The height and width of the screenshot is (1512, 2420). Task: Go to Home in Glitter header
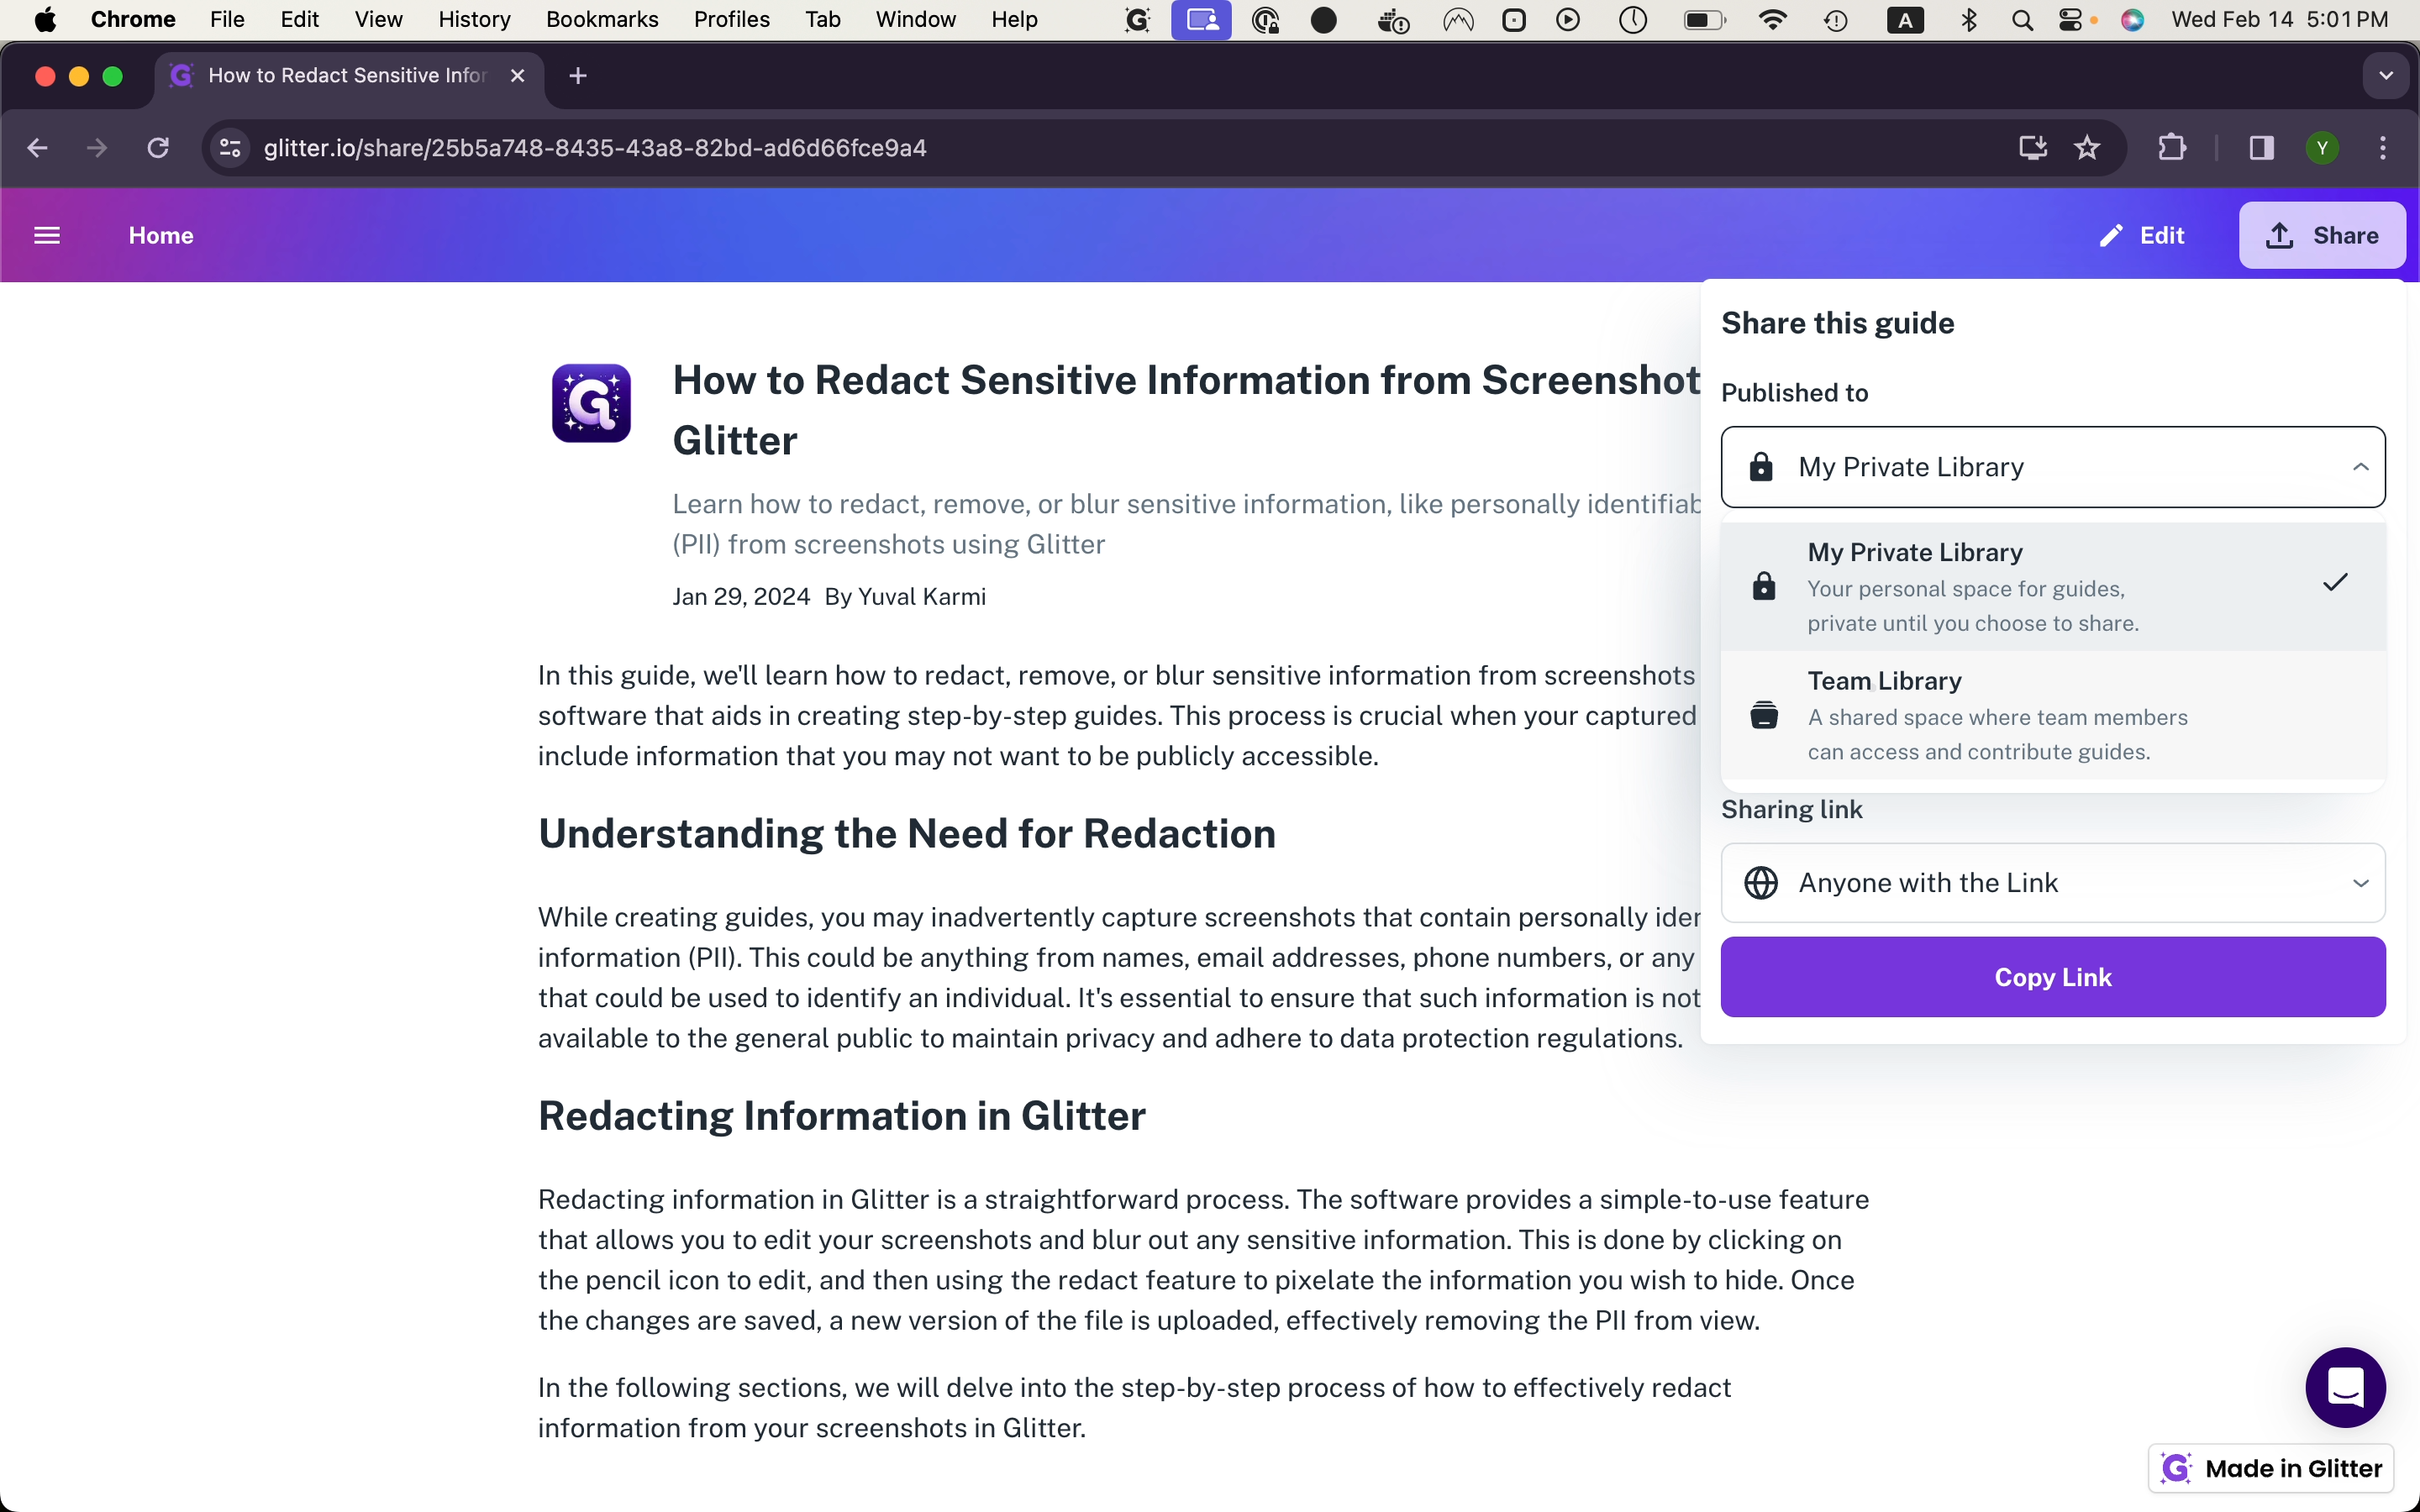tap(161, 235)
